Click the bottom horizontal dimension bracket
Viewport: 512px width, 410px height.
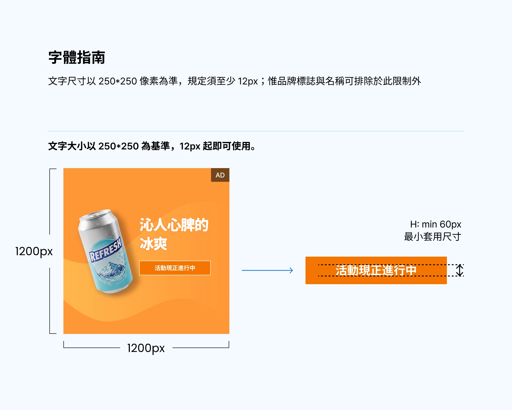point(146,345)
